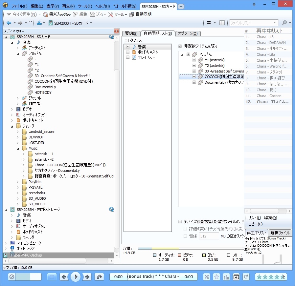This screenshot has width=295, height=286.
Task: Open the equalizer bars icon
Action: (226, 277)
